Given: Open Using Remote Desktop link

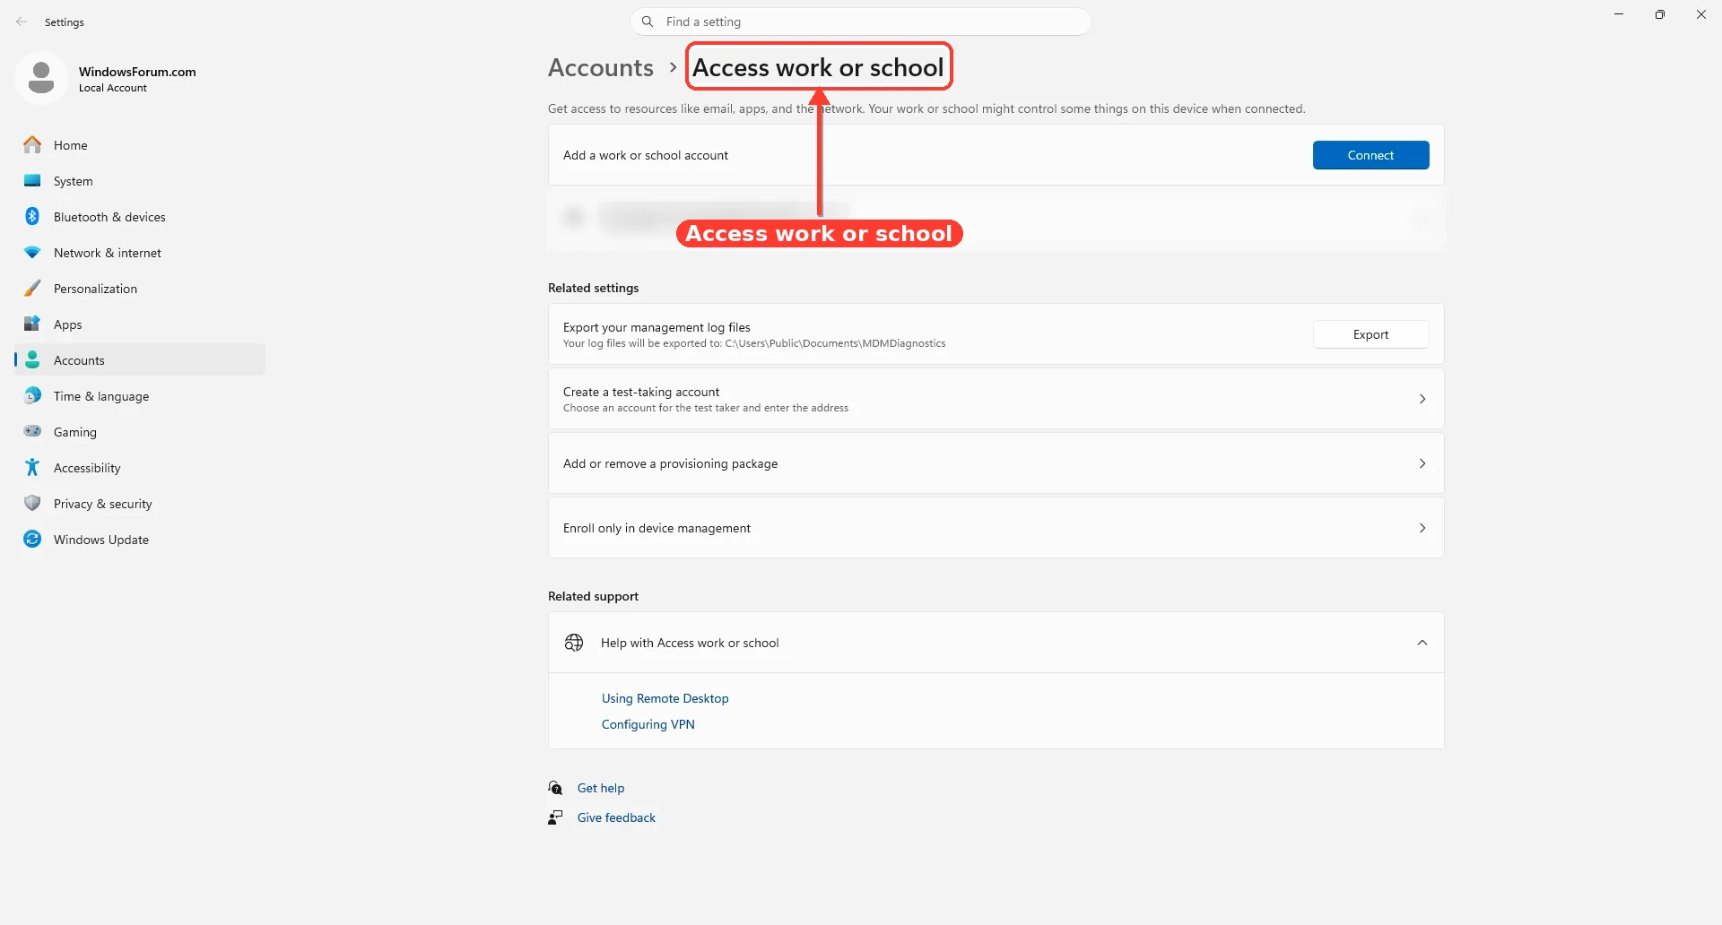Looking at the screenshot, I should [x=665, y=698].
